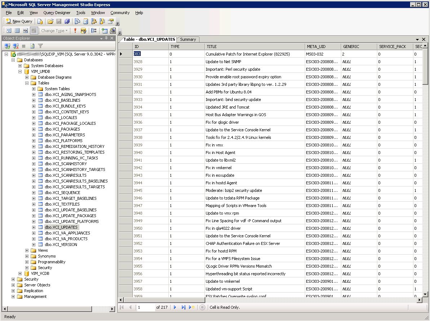Pin the Object Explorer panel (Auto Hide)

(106, 38)
